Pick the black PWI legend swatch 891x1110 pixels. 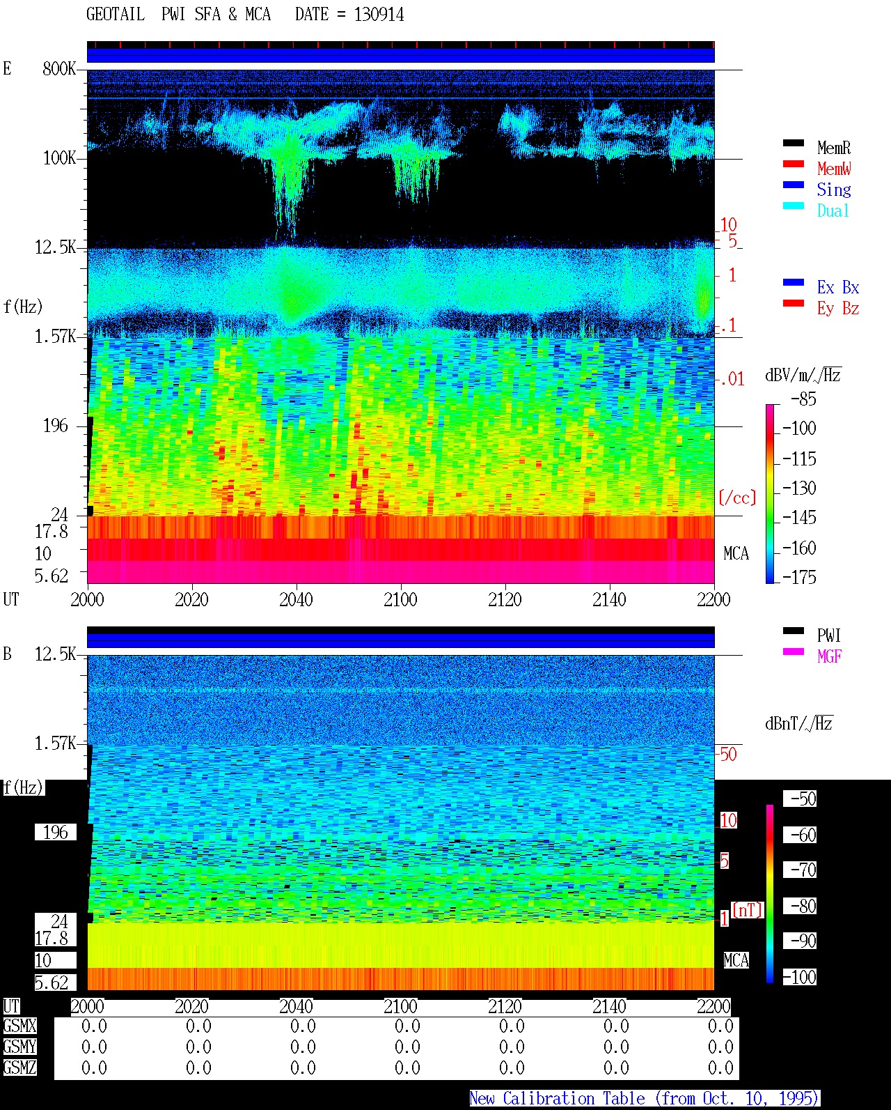(x=794, y=631)
